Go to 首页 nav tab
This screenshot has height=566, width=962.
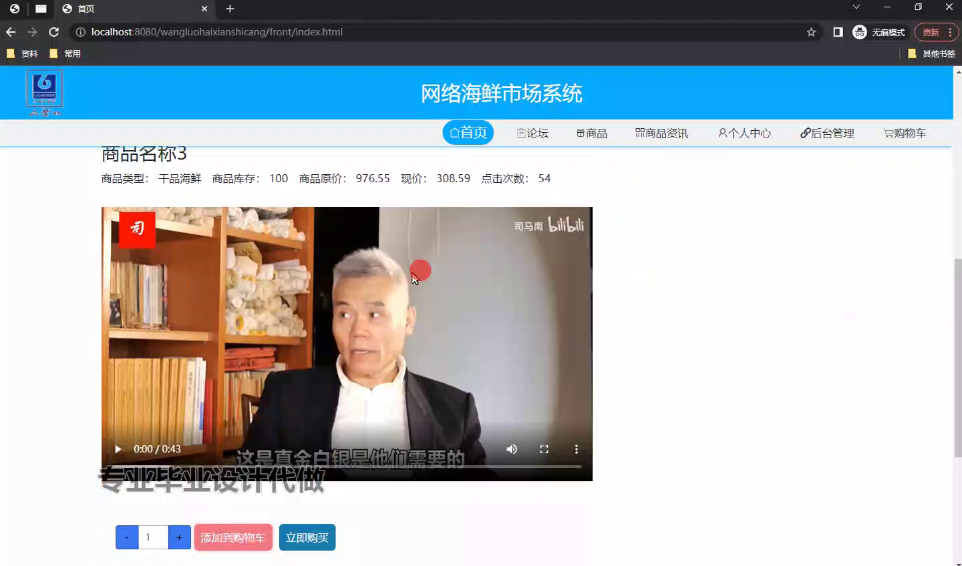coord(468,133)
